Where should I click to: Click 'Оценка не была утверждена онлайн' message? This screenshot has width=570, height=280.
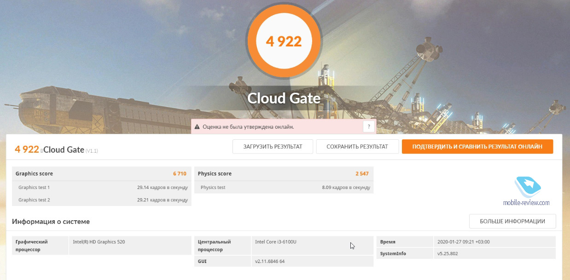pyautogui.click(x=248, y=127)
